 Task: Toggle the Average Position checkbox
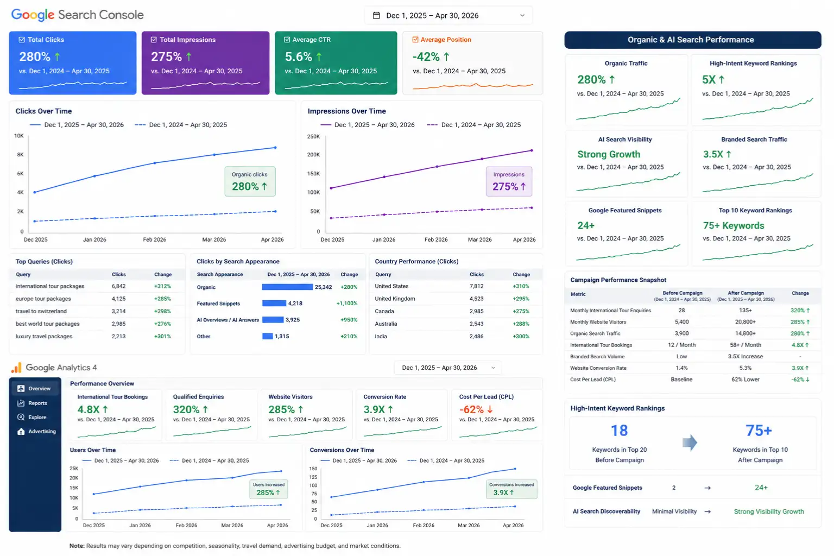pyautogui.click(x=415, y=40)
